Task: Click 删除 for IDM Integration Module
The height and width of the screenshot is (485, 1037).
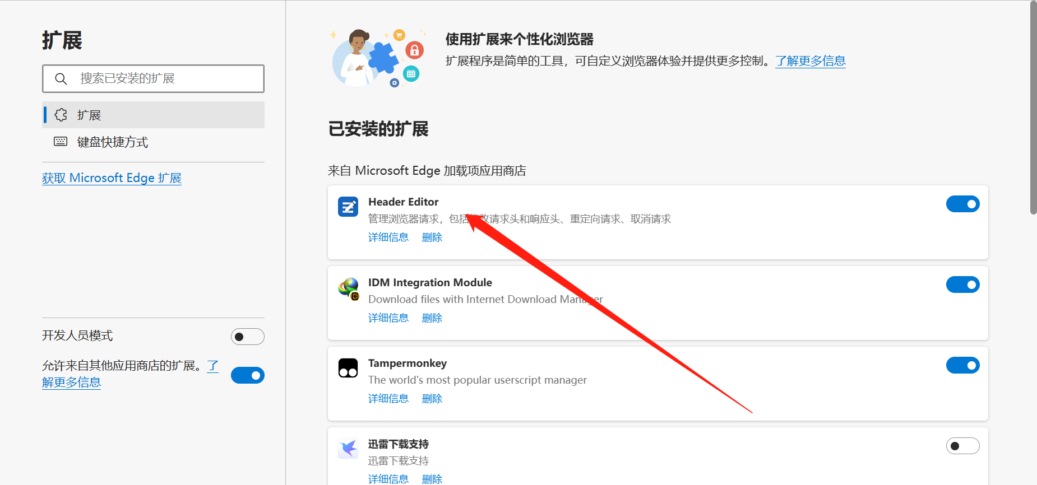Action: 432,318
